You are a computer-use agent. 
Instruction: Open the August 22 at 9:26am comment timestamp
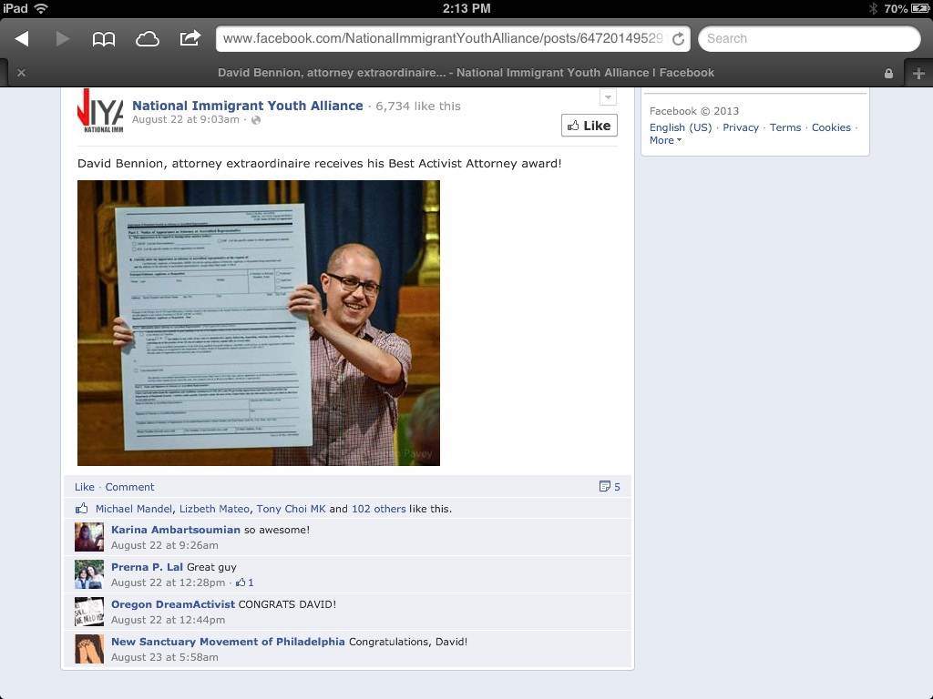[x=165, y=545]
